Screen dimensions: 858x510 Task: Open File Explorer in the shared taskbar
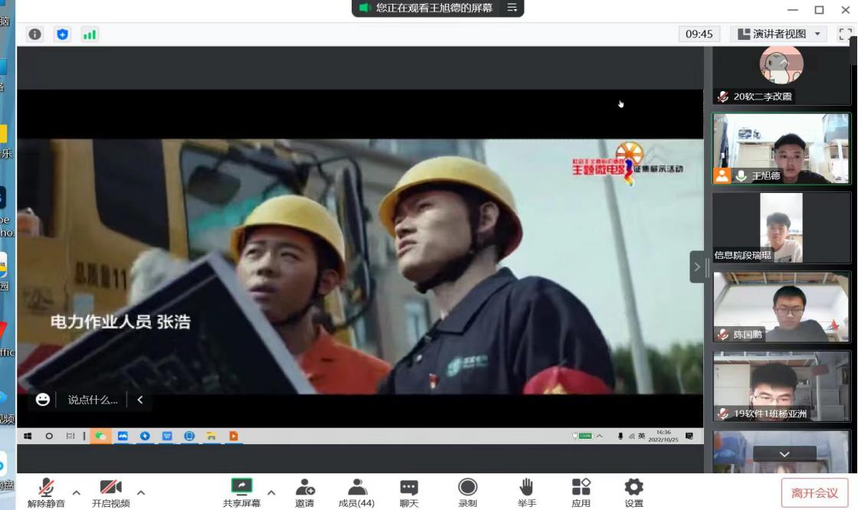coord(211,436)
